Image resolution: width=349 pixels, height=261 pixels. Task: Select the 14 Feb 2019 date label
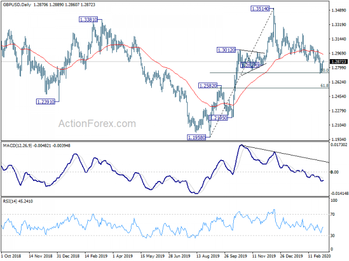point(96,256)
